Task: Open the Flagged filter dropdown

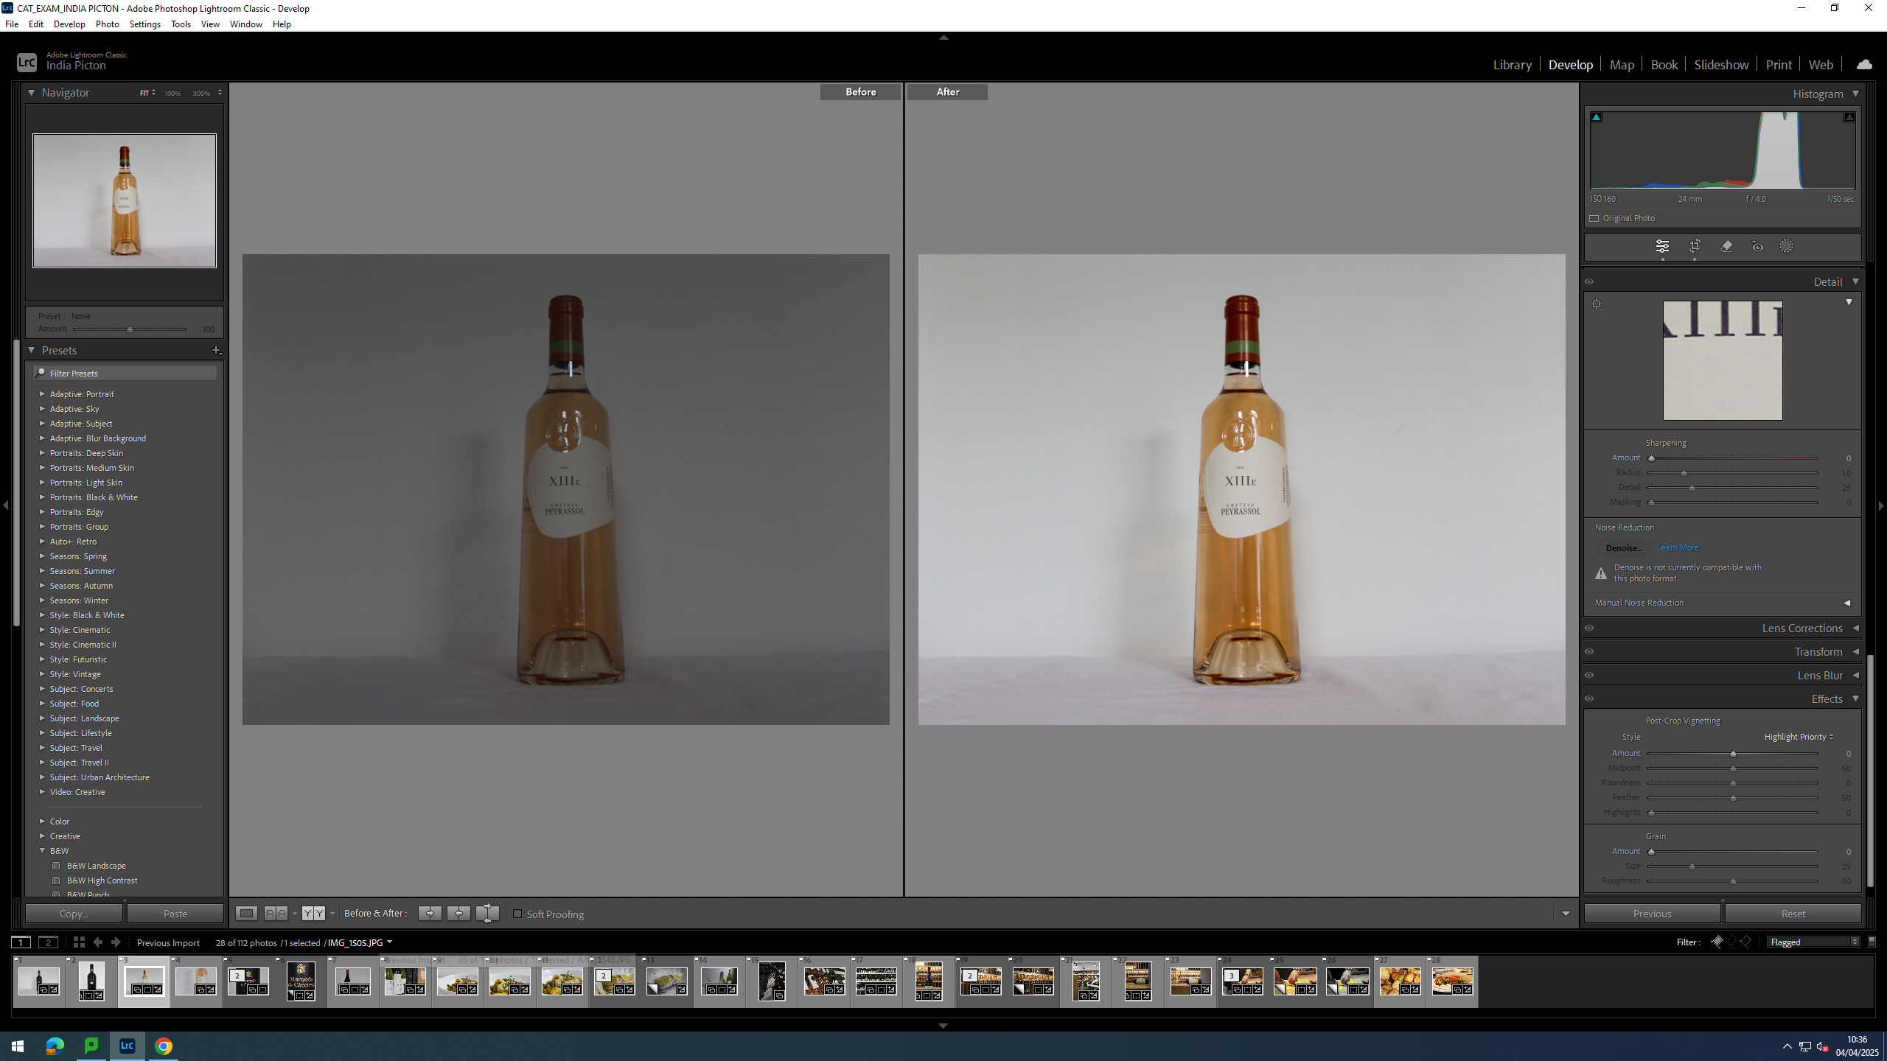Action: (x=1813, y=942)
